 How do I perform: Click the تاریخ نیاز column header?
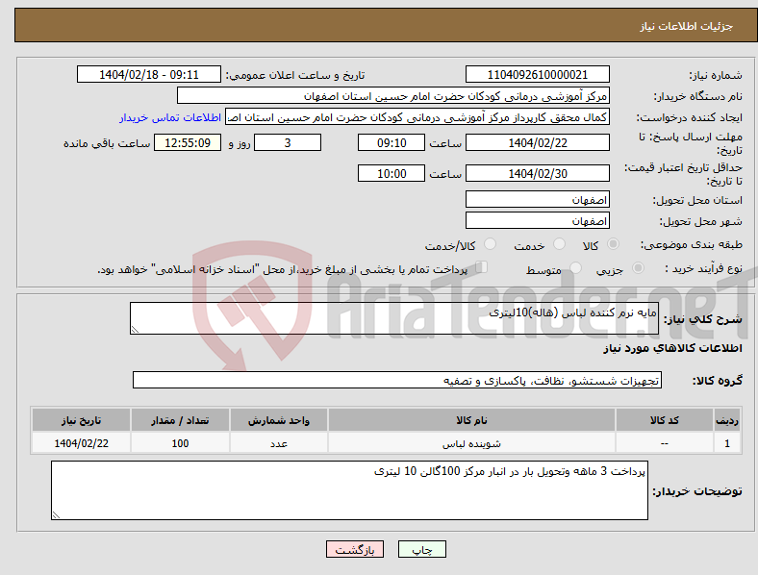tap(81, 420)
